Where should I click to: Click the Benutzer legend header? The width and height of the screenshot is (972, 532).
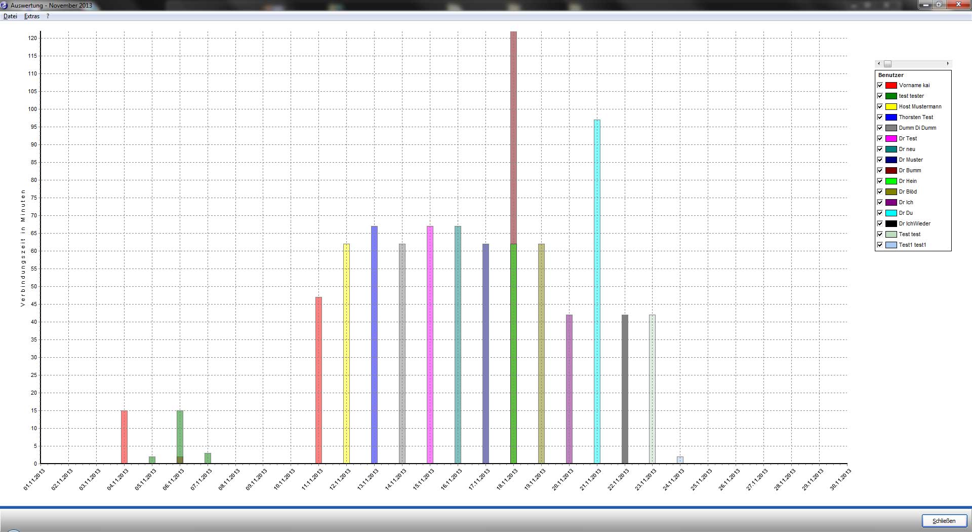pos(891,75)
